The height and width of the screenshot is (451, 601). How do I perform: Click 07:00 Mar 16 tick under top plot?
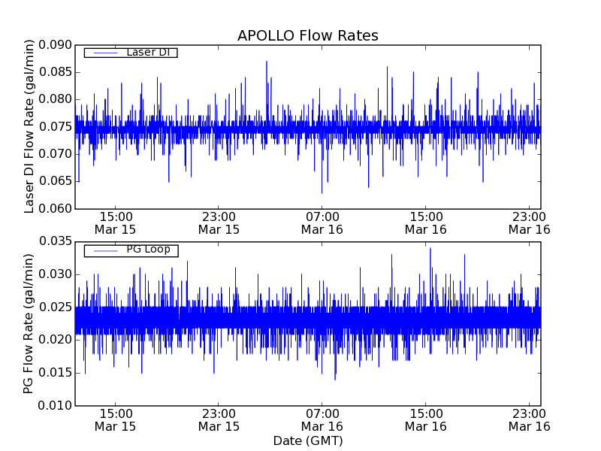pos(322,222)
